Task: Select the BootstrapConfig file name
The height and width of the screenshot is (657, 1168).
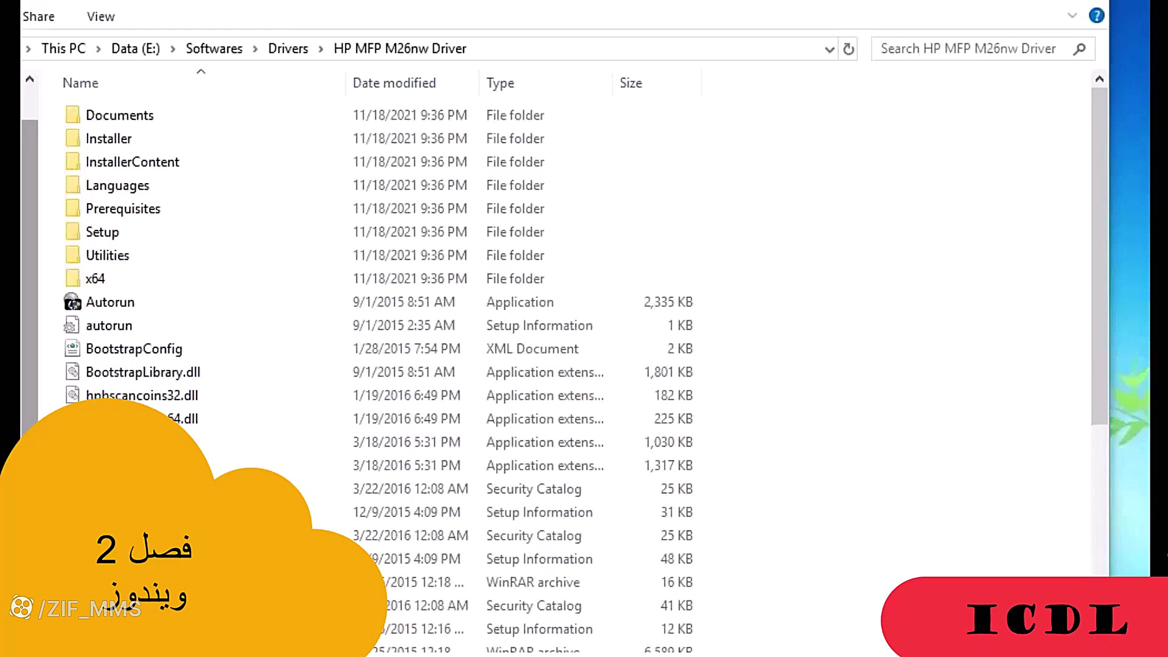Action: (x=134, y=349)
